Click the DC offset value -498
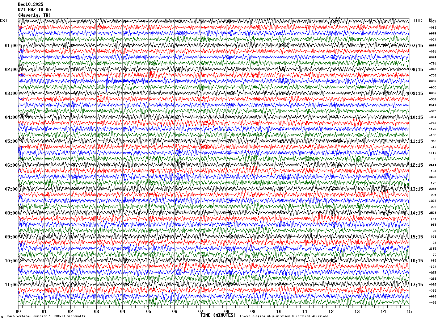This screenshot has height=321, width=438. point(433,303)
